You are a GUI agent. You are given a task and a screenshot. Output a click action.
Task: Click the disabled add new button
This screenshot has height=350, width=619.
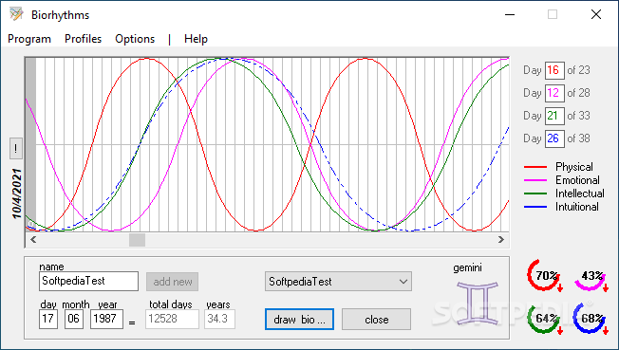pos(173,282)
